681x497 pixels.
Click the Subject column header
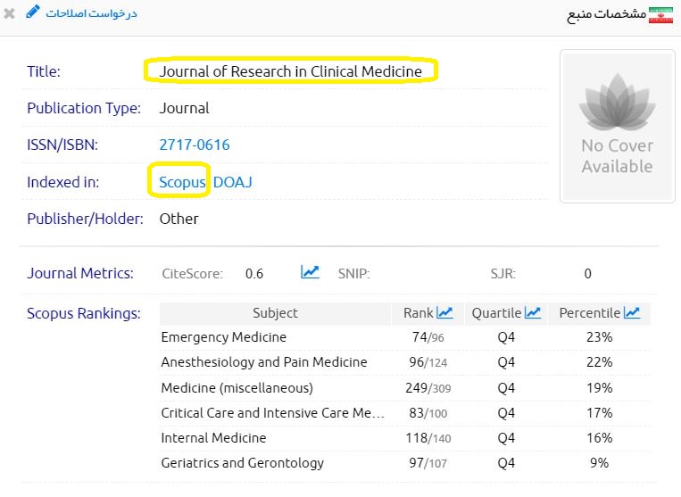(275, 313)
